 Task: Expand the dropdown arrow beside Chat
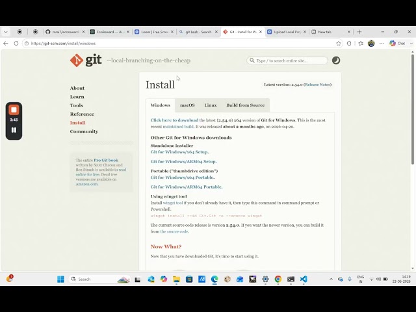pyautogui.click(x=411, y=44)
